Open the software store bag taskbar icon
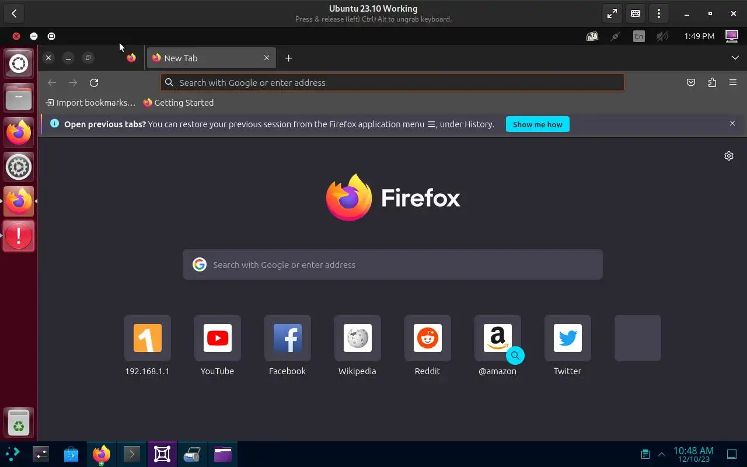747x467 pixels. (x=71, y=454)
